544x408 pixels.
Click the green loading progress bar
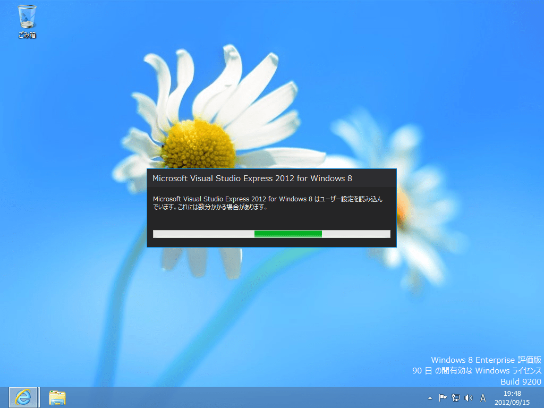(x=271, y=234)
